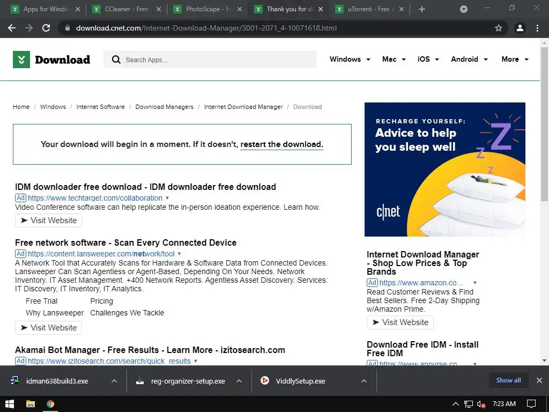Click scrollbar down arrow

pyautogui.click(x=544, y=360)
